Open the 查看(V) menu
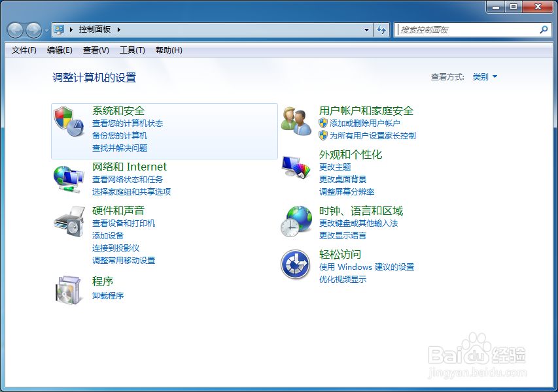 click(96, 50)
